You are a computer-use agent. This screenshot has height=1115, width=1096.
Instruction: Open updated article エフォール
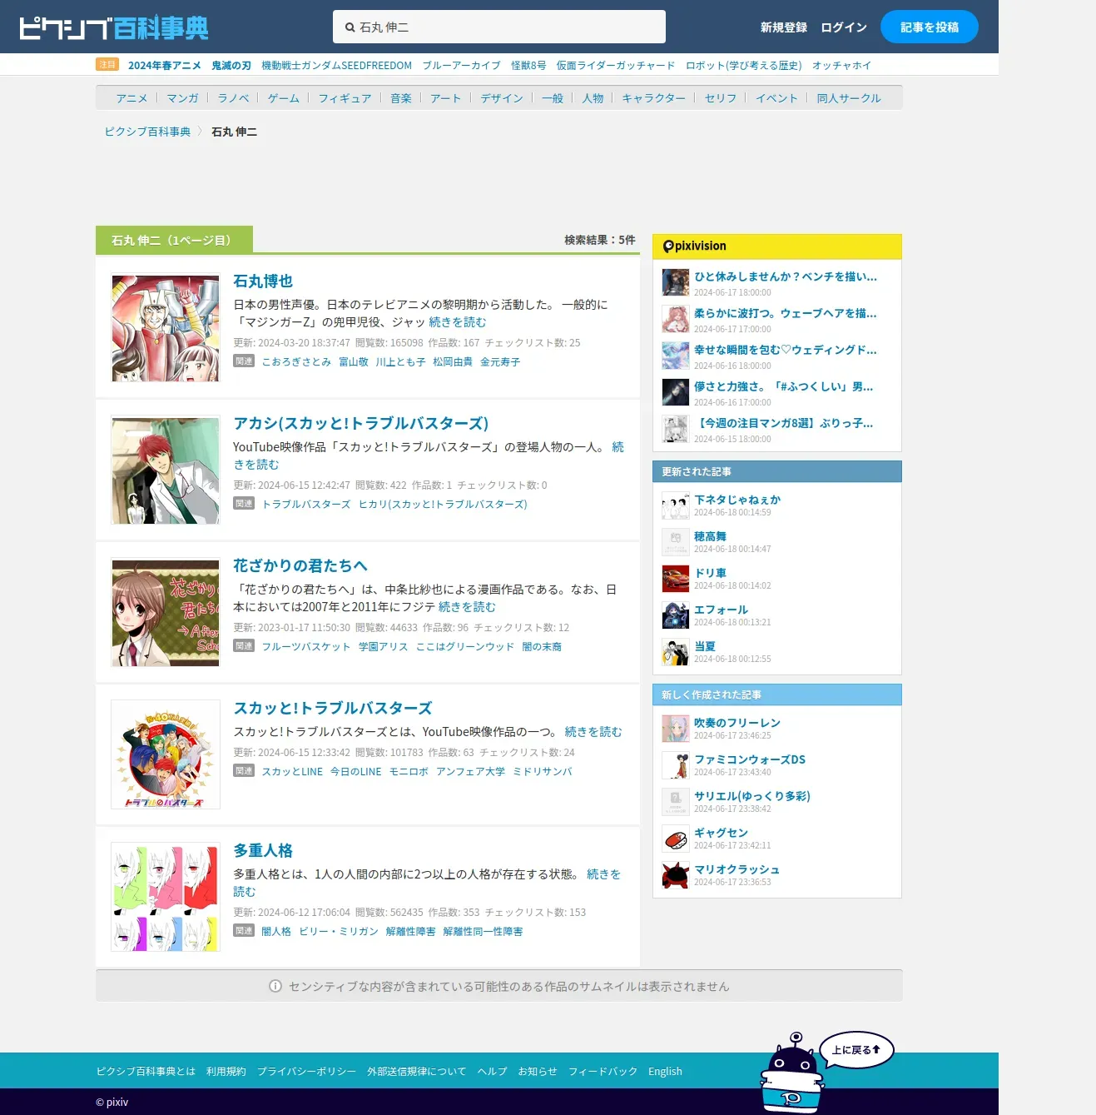pos(721,610)
